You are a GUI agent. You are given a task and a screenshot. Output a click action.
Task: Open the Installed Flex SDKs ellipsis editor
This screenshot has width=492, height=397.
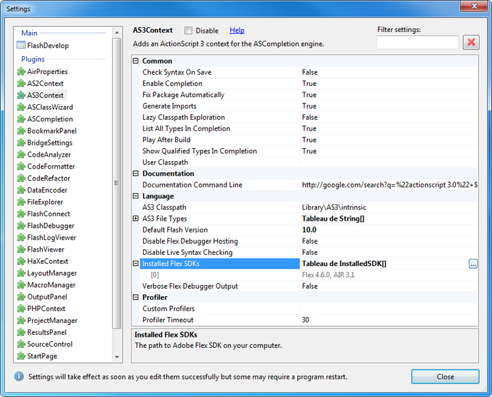473,264
